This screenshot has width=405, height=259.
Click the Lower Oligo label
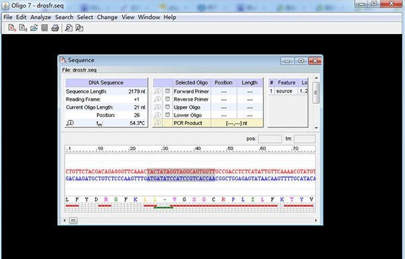(x=188, y=116)
